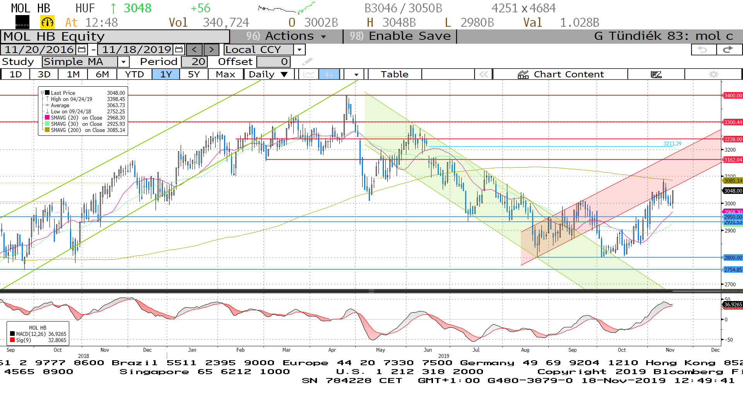Image resolution: width=743 pixels, height=402 pixels.
Task: Click the High on 04/24/19 legend row
Action: coord(85,99)
